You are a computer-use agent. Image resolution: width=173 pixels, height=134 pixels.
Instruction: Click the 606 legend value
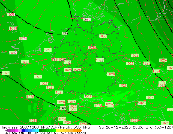click(x=83, y=133)
